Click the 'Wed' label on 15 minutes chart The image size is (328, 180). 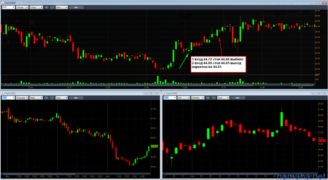[107, 177]
